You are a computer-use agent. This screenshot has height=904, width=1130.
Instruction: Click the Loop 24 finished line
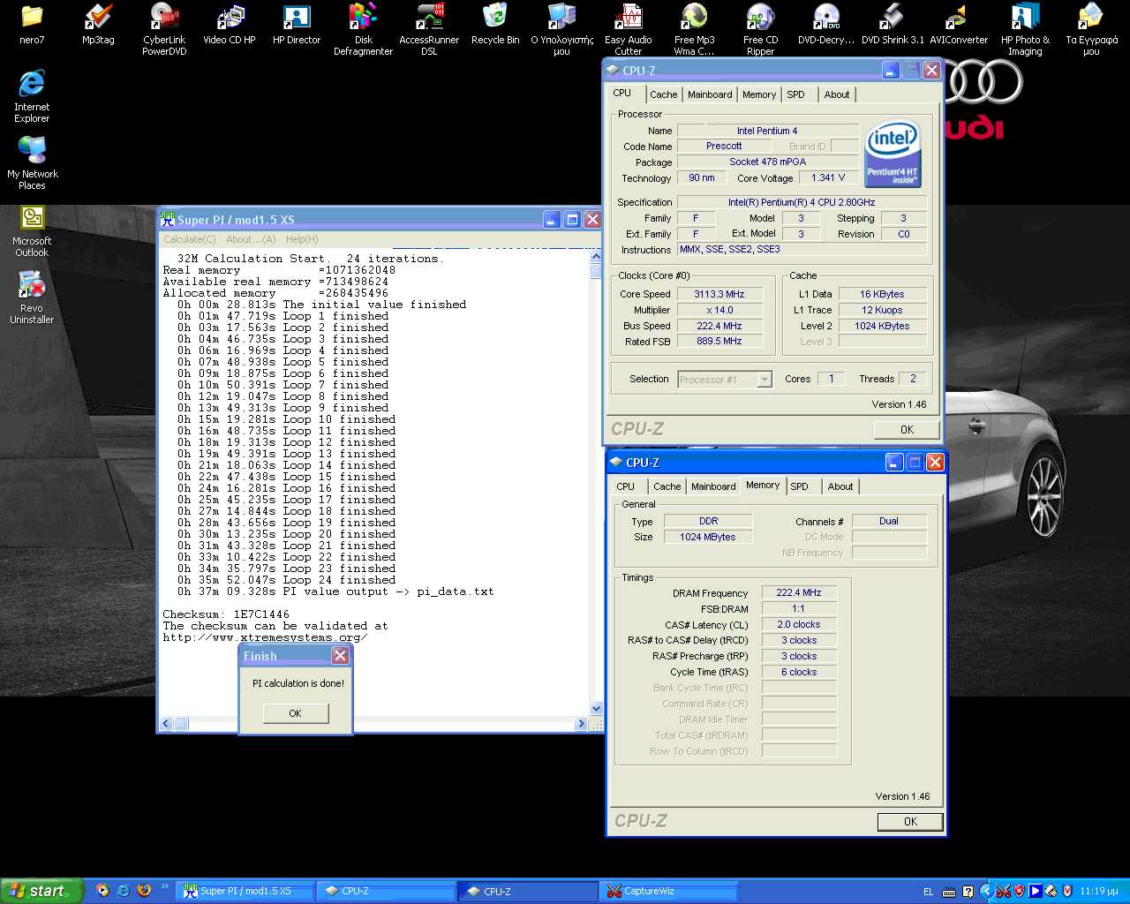(x=286, y=580)
